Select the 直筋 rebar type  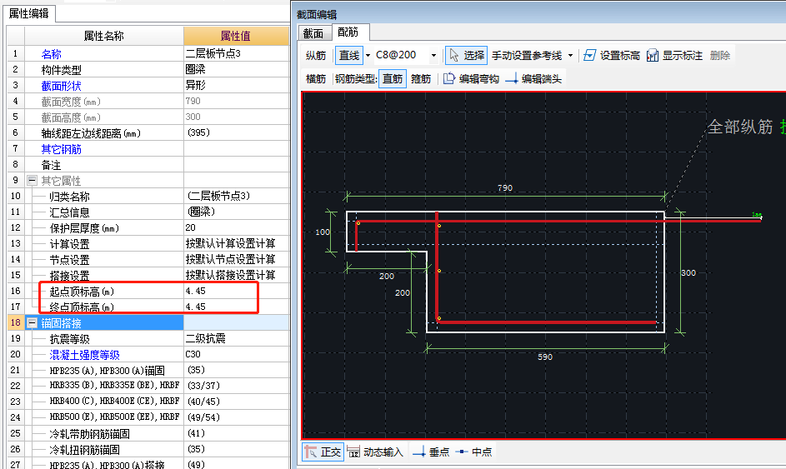pyautogui.click(x=392, y=78)
